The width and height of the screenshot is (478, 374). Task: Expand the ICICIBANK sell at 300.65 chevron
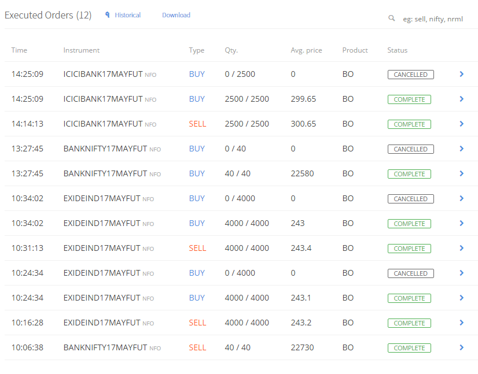(x=462, y=124)
